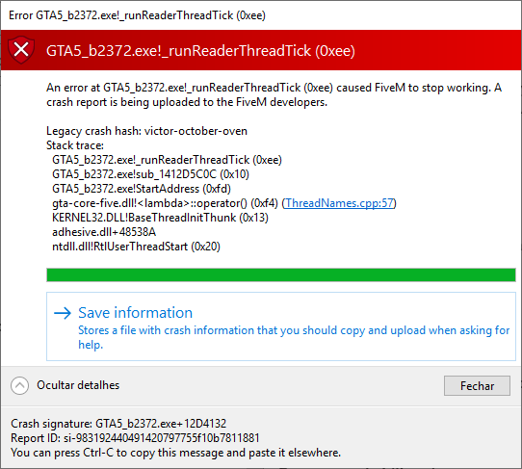Click the Ocultar detalhes label

[x=78, y=385]
